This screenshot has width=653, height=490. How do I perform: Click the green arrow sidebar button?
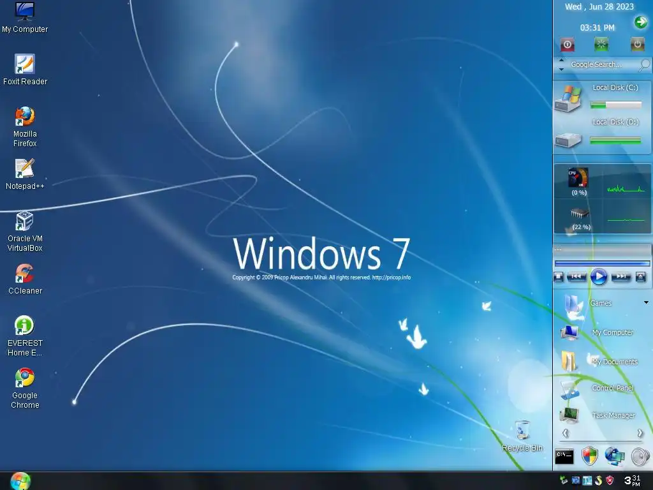[x=641, y=22]
